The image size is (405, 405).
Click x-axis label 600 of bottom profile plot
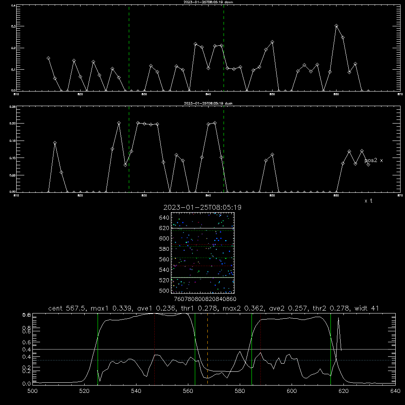[x=292, y=391]
